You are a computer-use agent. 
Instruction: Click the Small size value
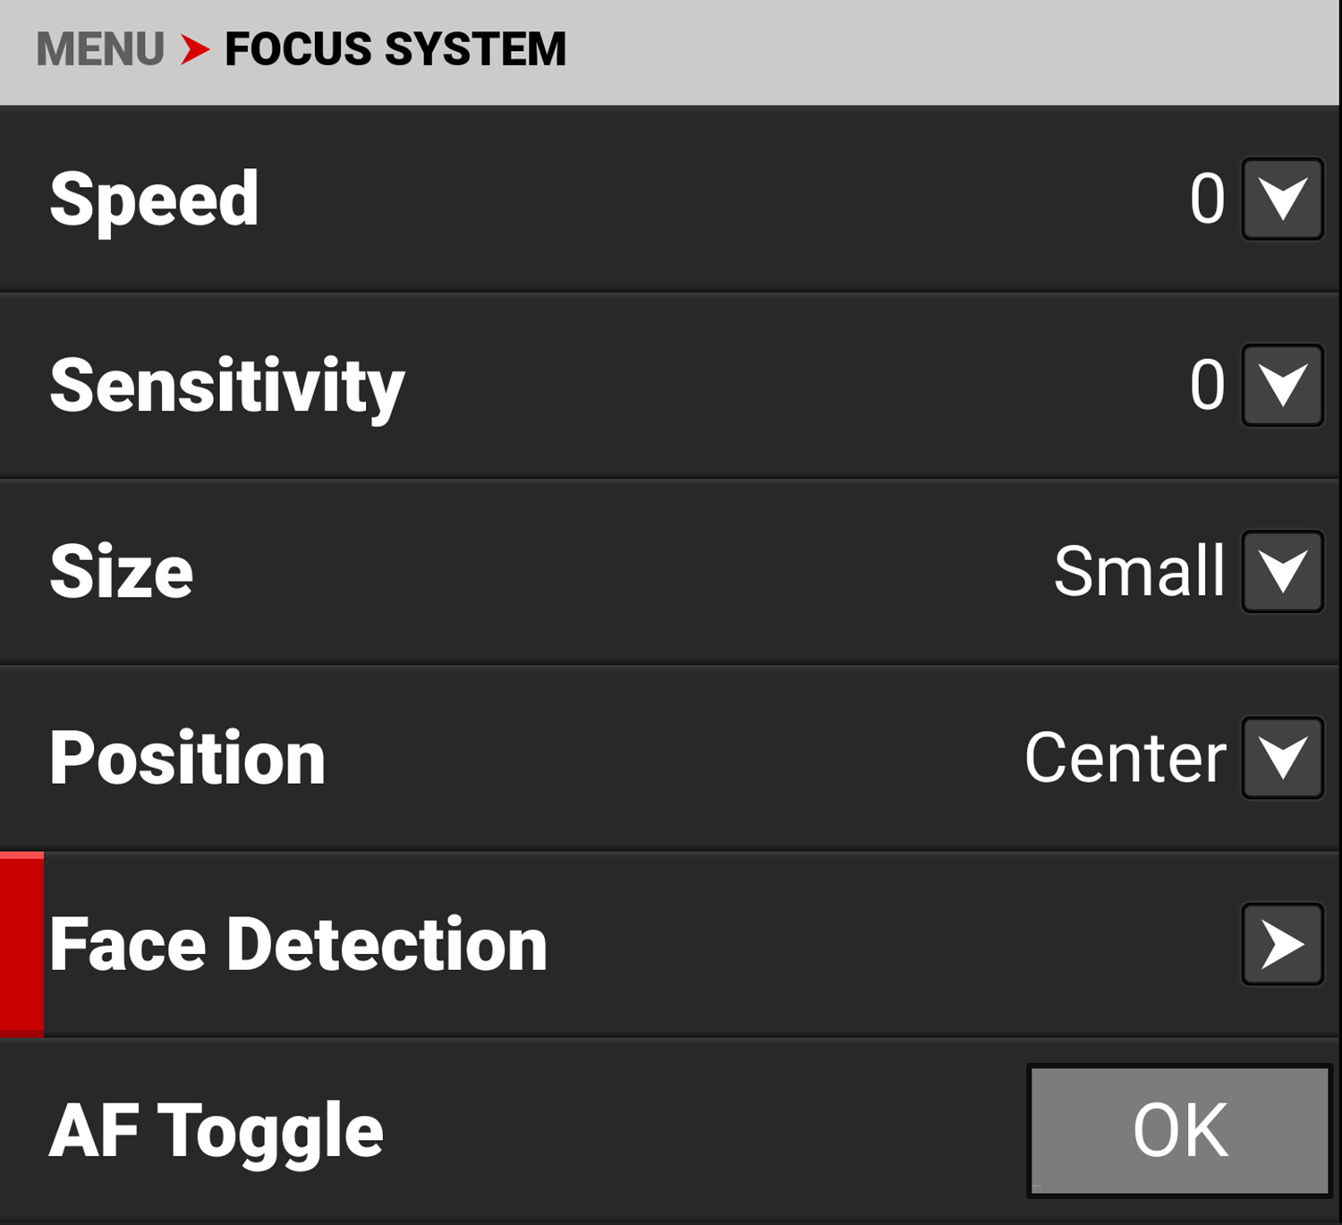pos(1138,571)
